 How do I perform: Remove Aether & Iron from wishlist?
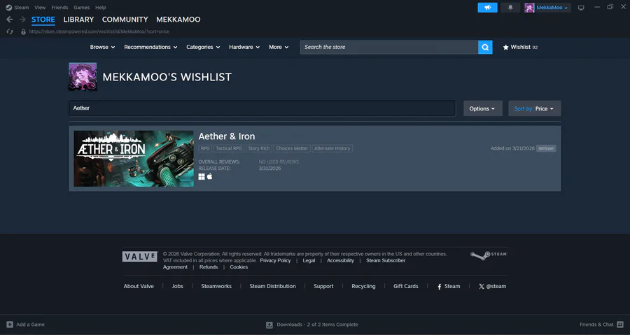coord(546,148)
